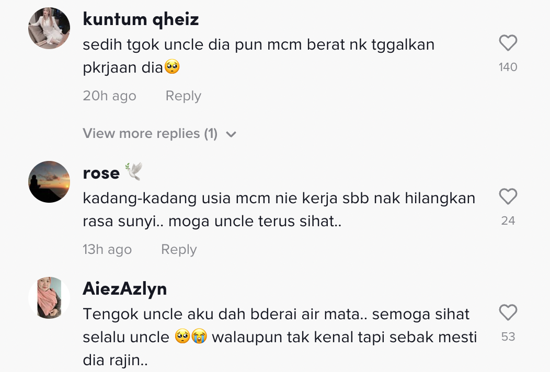The width and height of the screenshot is (550, 372).
Task: Click the 53 likes count
Action: coord(508,337)
